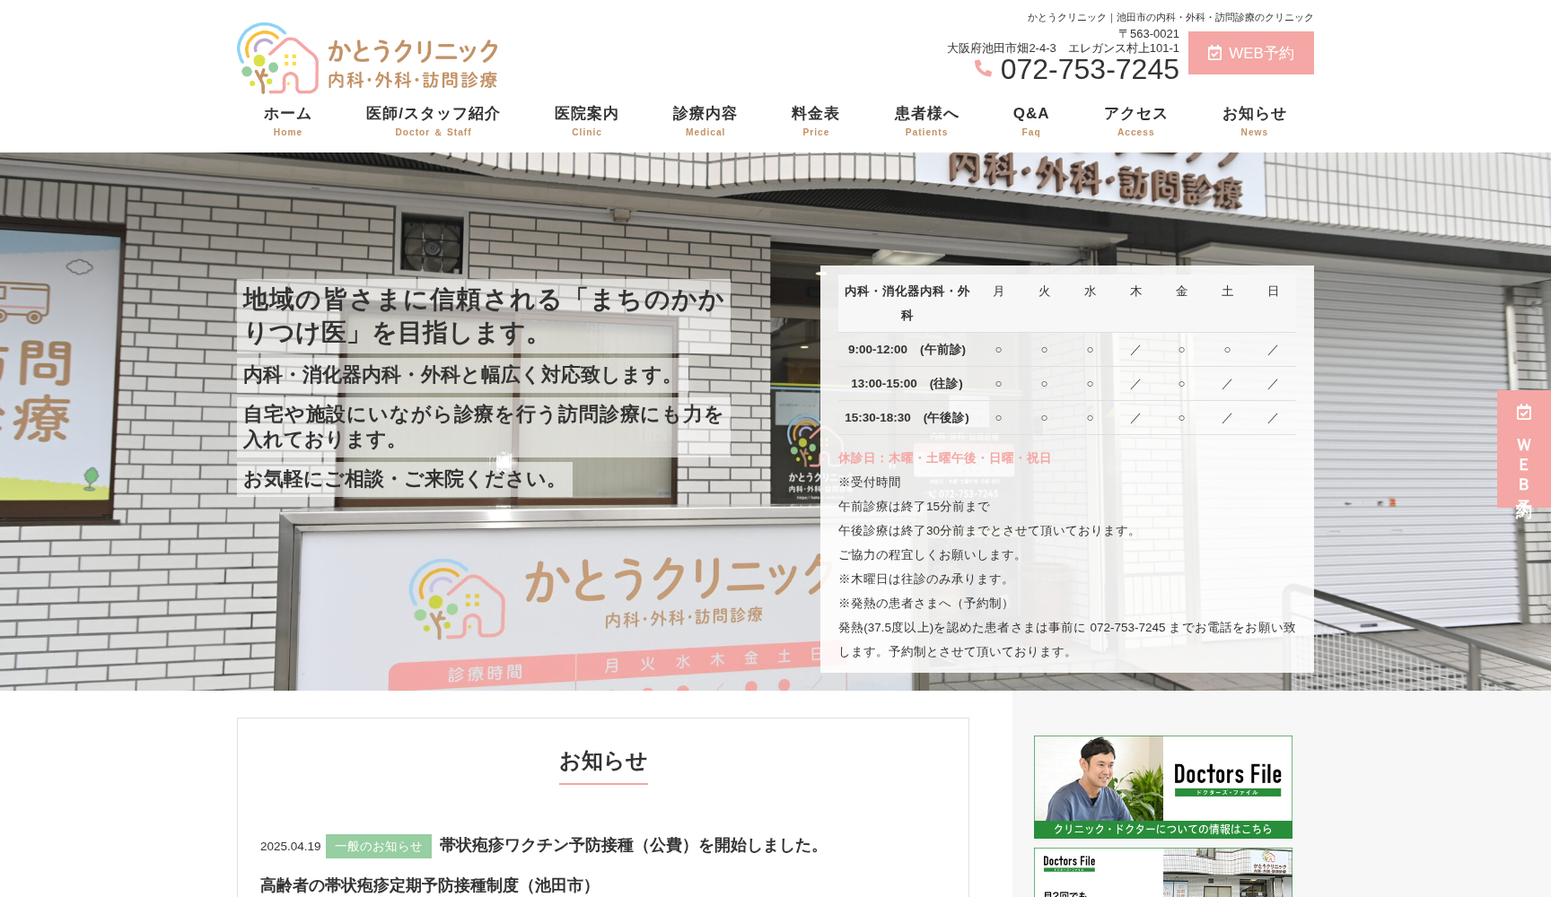This screenshot has height=897, width=1551.
Task: View the 診療内容 Medical menu
Action: [x=705, y=121]
